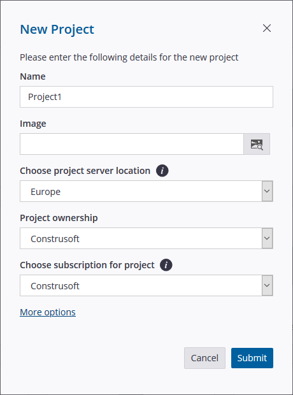Click the Choose project server location label

pyautogui.click(x=85, y=171)
